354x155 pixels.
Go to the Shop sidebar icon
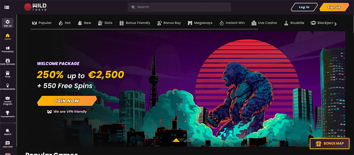click(x=8, y=74)
